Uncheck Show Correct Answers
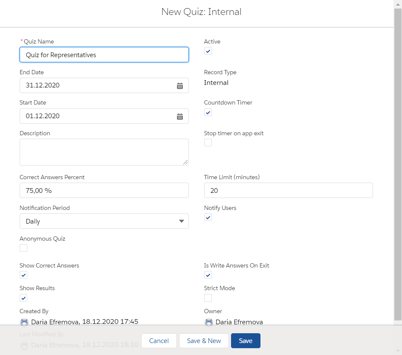 23,275
